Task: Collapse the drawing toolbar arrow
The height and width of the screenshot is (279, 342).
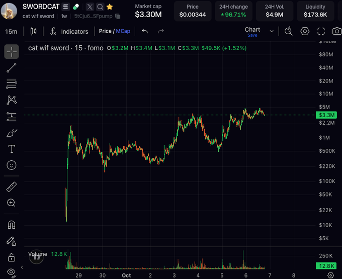Action: tap(22, 267)
